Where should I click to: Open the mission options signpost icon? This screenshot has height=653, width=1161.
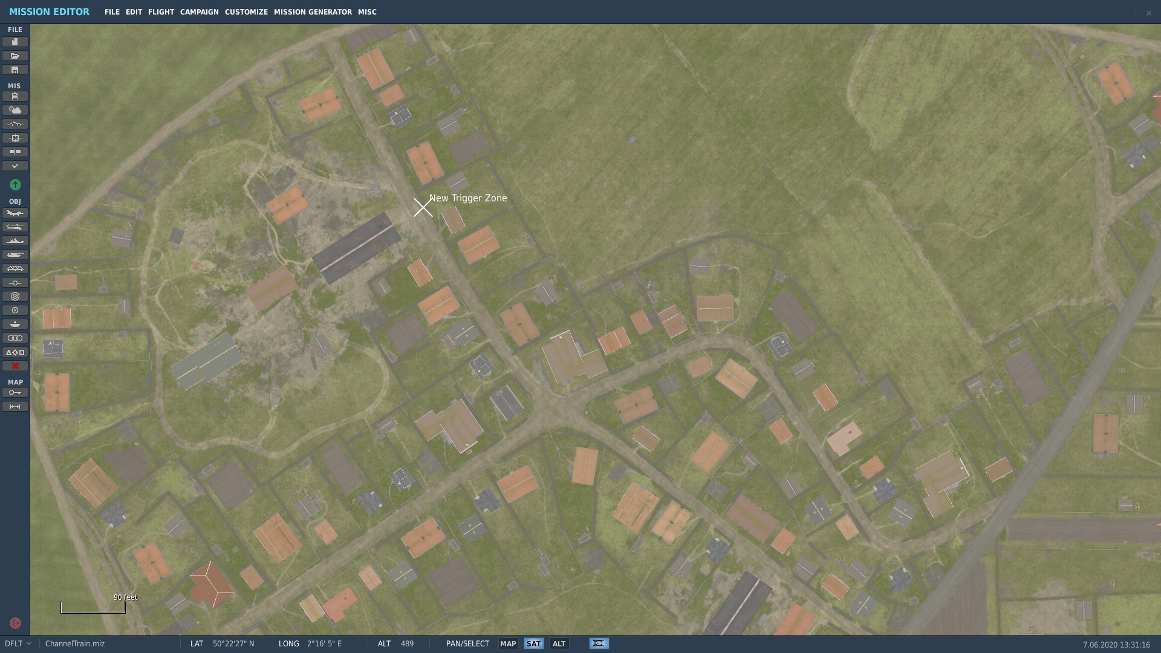coord(15,152)
